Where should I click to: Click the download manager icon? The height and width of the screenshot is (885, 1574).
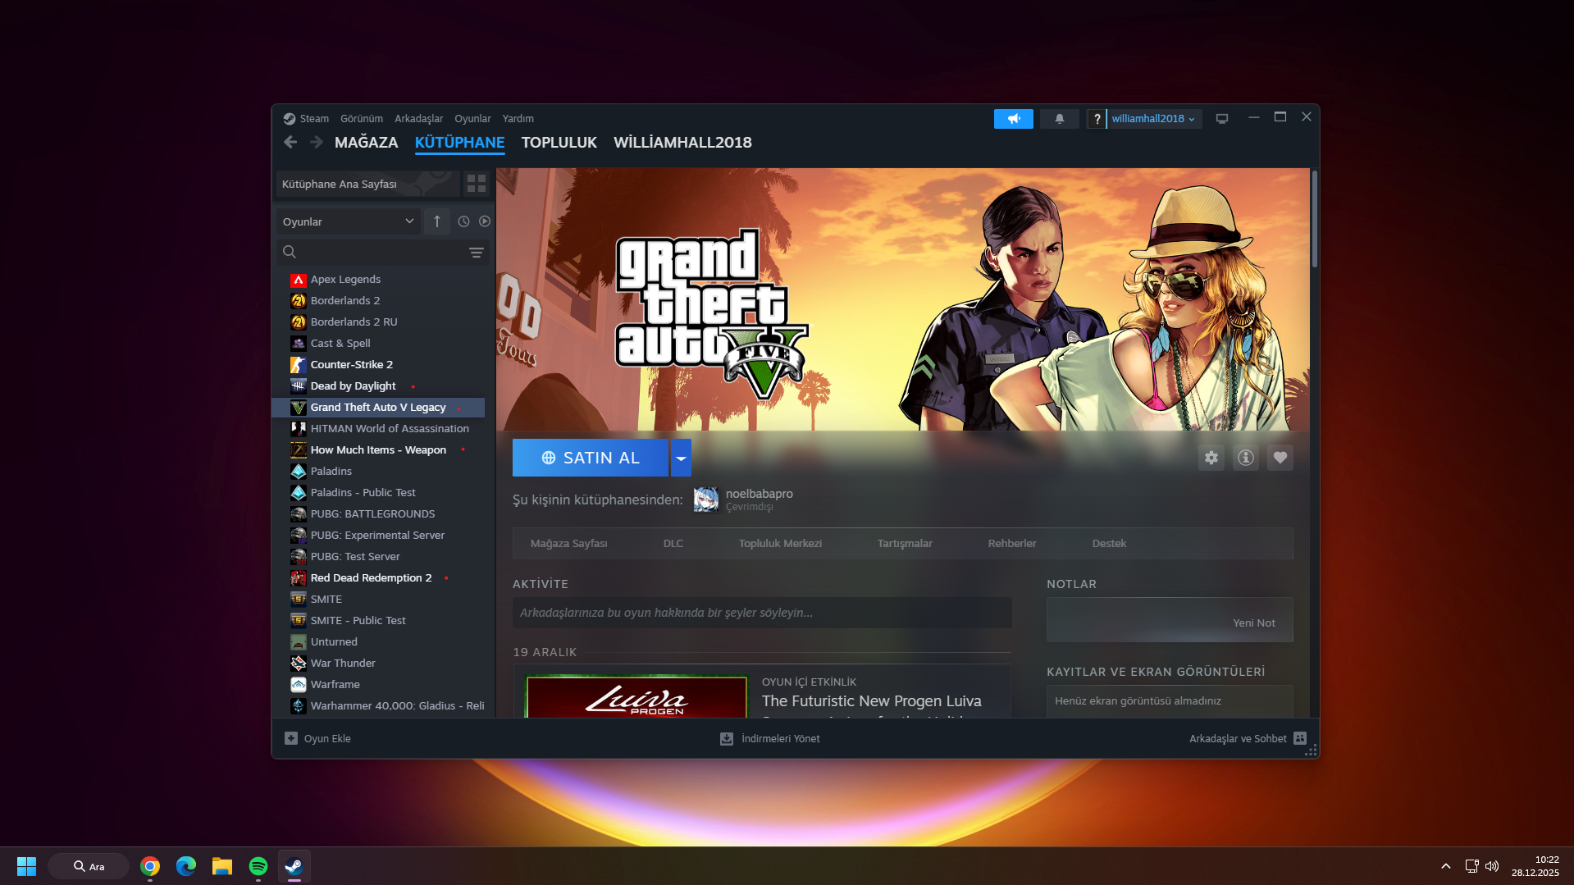click(x=727, y=738)
